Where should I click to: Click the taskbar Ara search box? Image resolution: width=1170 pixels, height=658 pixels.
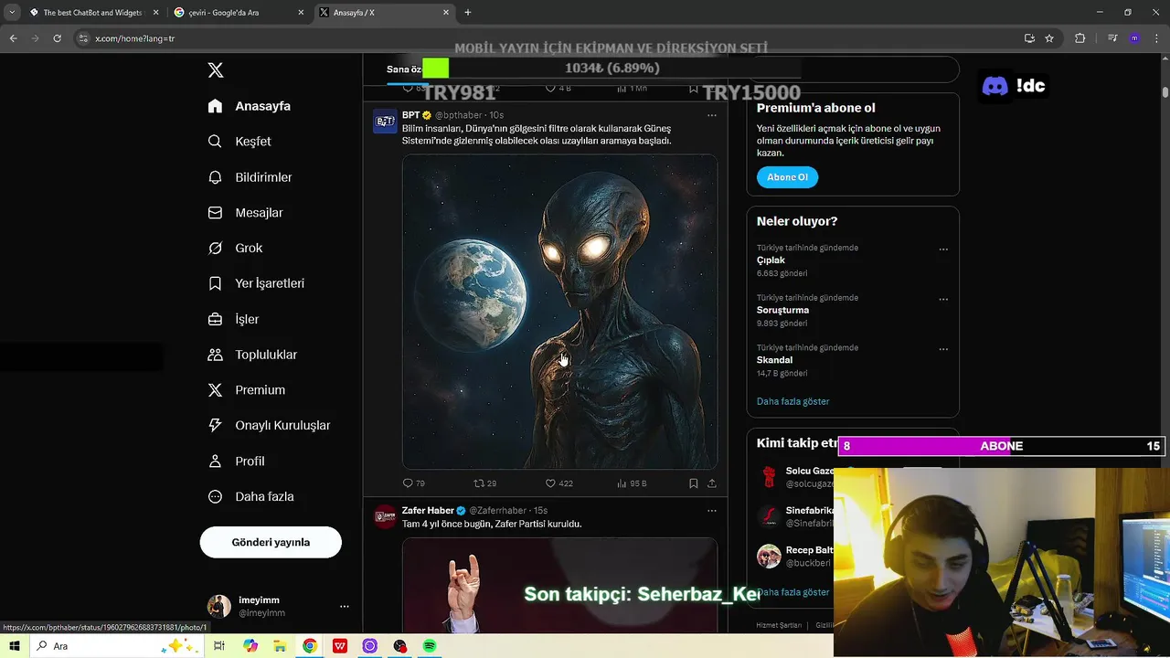(117, 646)
